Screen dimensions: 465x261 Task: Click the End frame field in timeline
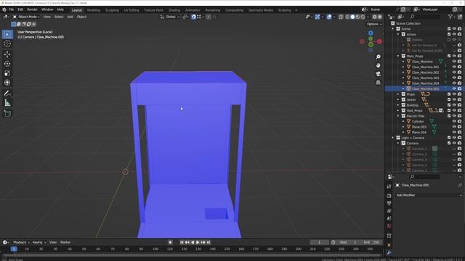pos(371,242)
